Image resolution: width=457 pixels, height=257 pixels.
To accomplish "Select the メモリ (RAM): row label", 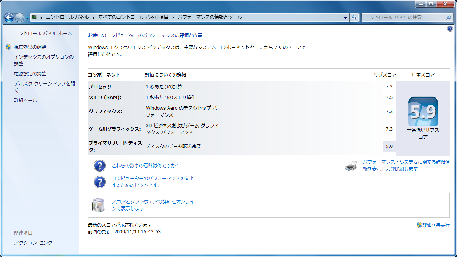I will 105,97.
